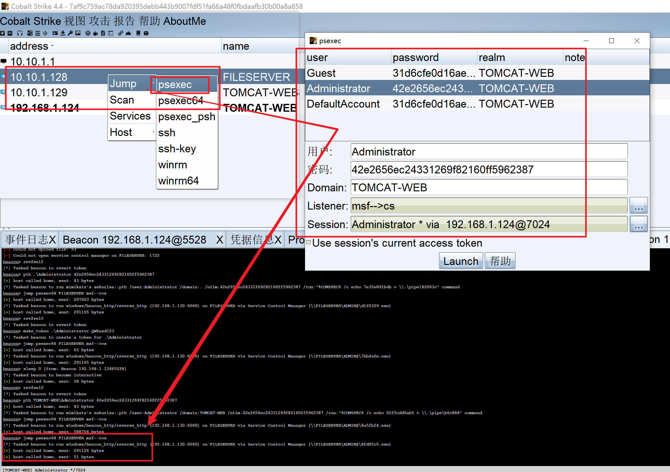
Task: Click the cube About toolbar icon
Action: click(146, 33)
